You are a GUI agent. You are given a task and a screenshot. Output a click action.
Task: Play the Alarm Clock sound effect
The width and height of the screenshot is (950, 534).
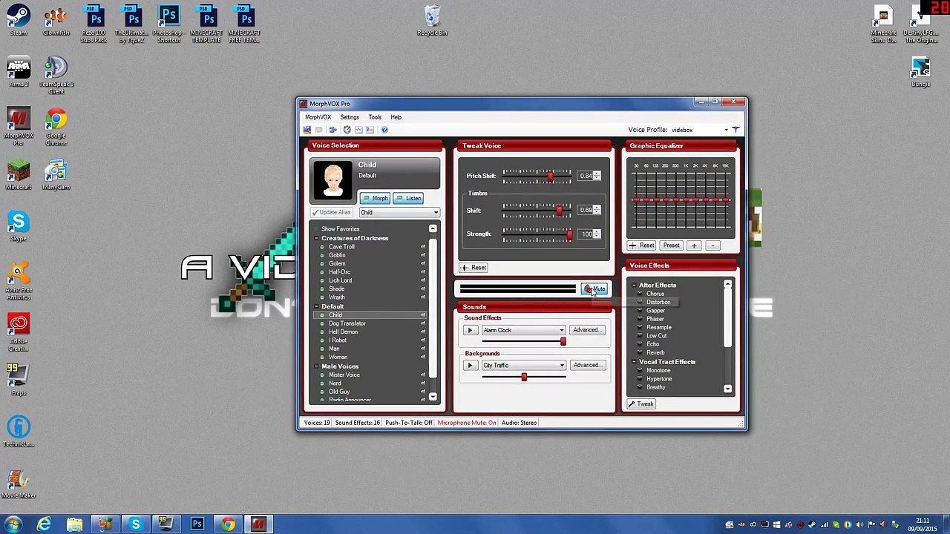tap(469, 330)
